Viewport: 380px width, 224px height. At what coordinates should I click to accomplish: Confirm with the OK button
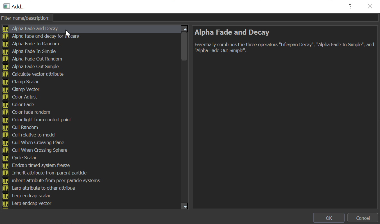pyautogui.click(x=329, y=218)
